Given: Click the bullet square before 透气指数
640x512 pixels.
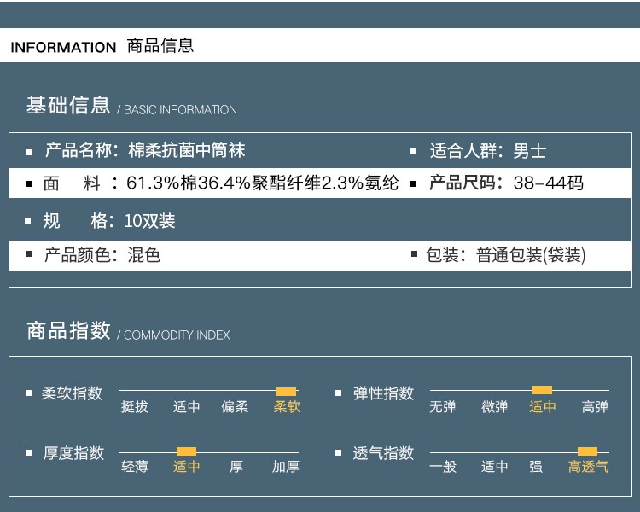Looking at the screenshot, I should 340,453.
